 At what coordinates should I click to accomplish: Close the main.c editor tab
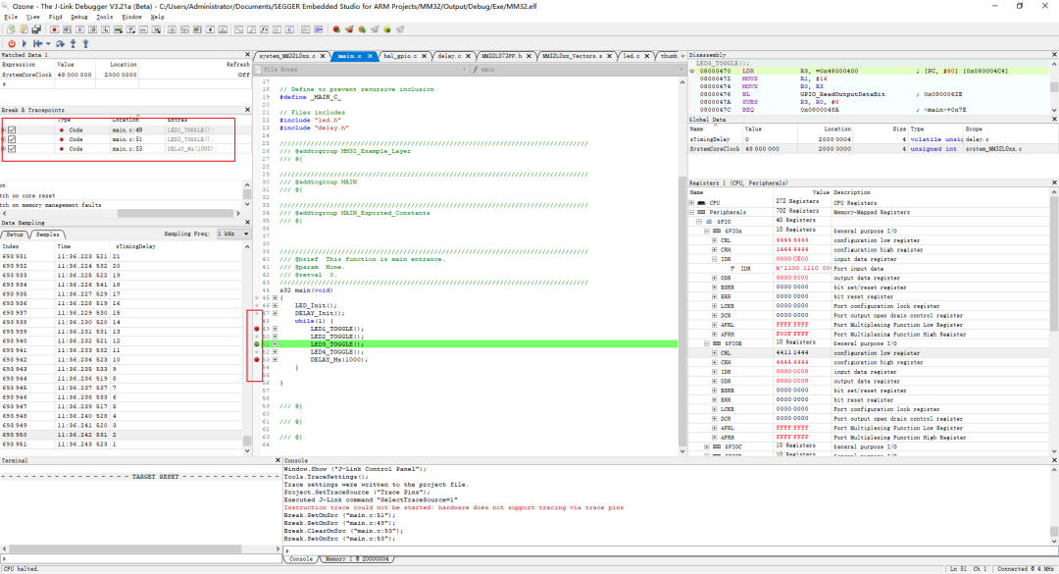point(370,56)
